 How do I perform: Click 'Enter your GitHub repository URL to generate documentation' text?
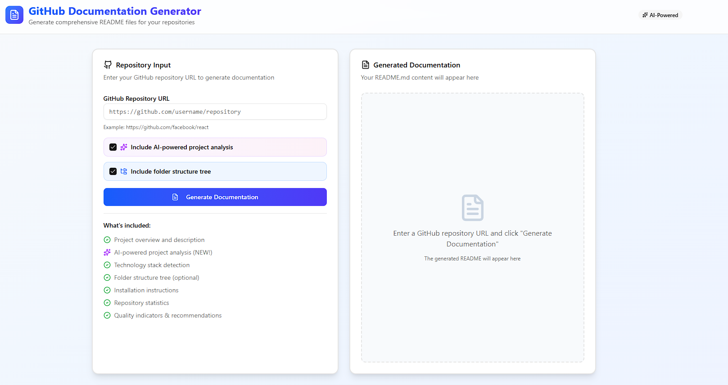[189, 77]
